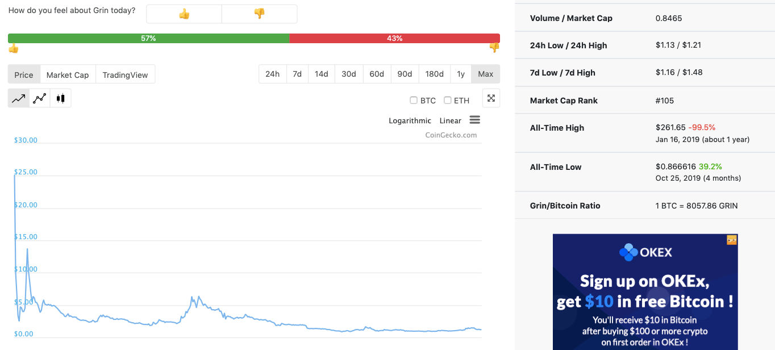Screen dimensions: 775x350
Task: Switch chart scale to Logarithmic
Action: point(410,120)
